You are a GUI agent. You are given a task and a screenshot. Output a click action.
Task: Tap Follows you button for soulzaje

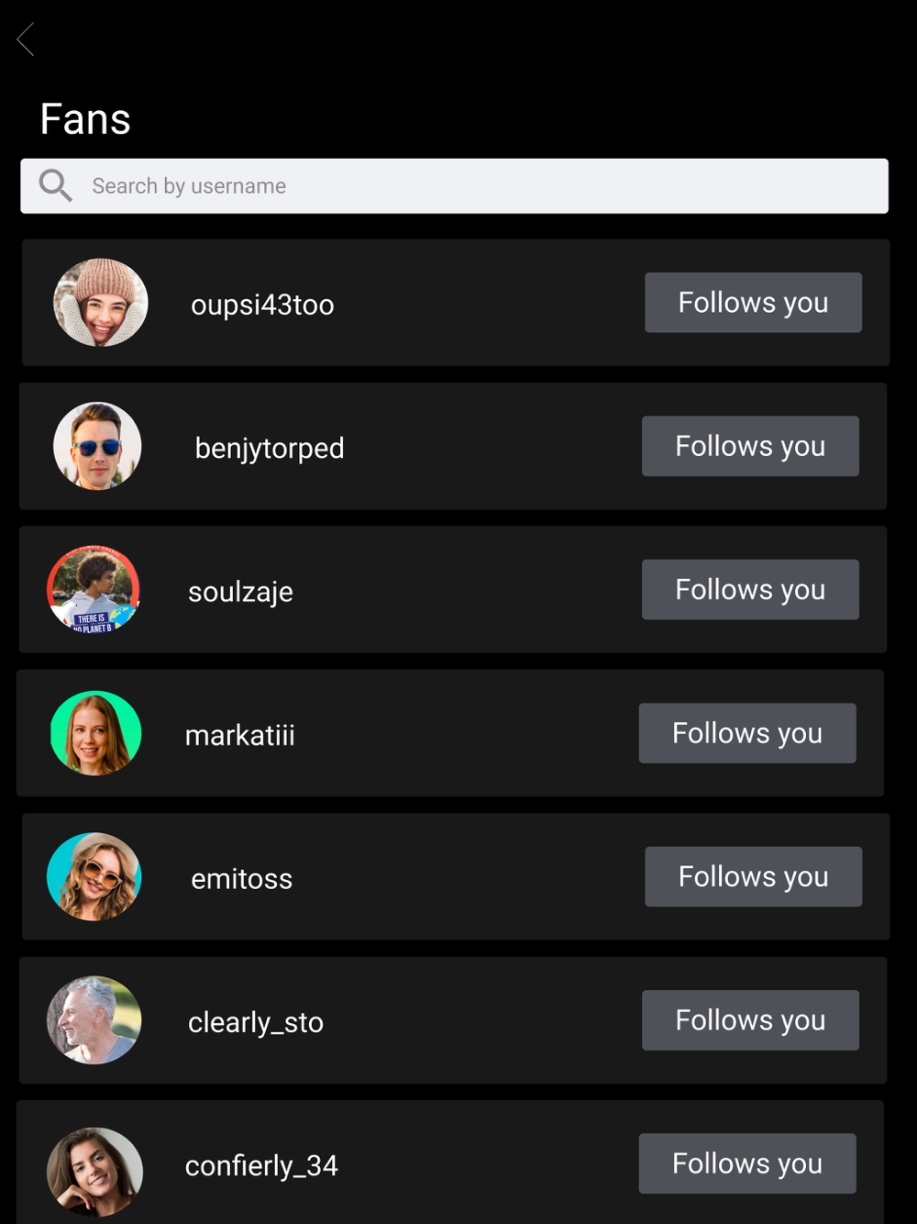pos(750,589)
